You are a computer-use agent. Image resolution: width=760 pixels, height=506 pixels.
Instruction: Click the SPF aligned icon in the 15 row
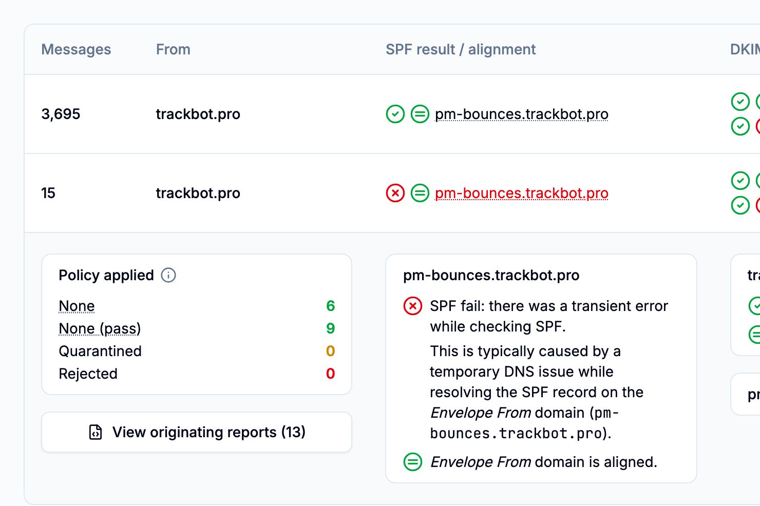(420, 193)
